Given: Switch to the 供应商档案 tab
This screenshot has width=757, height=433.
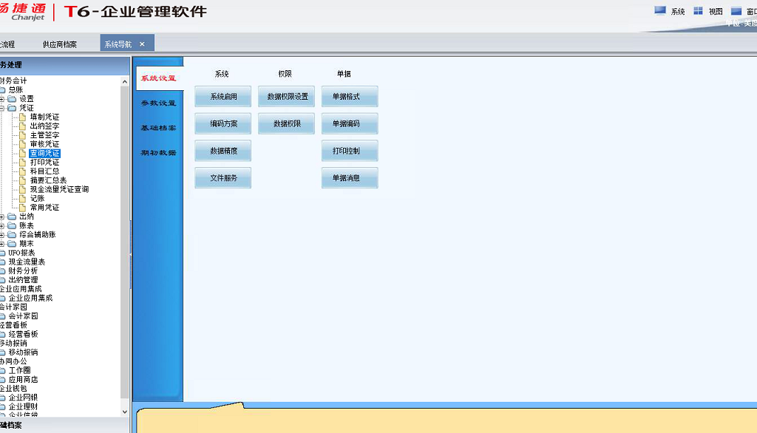Looking at the screenshot, I should pos(60,44).
